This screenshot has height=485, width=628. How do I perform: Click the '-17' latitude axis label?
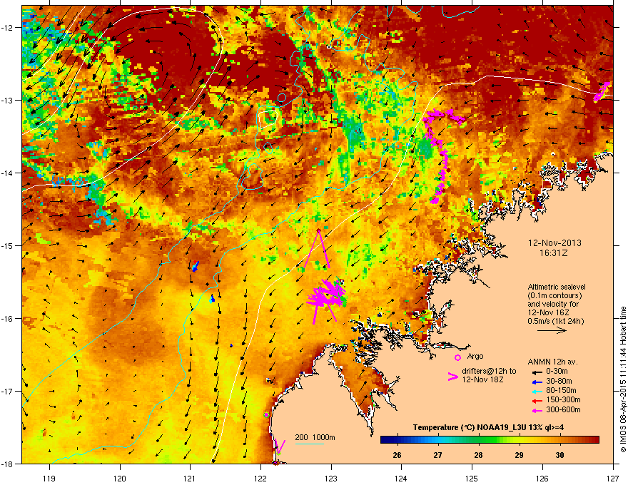point(7,392)
